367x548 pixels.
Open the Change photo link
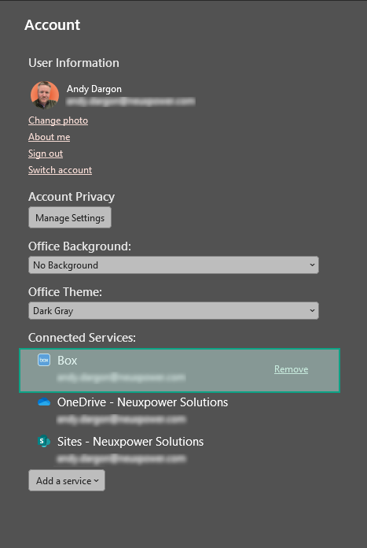[x=58, y=120]
